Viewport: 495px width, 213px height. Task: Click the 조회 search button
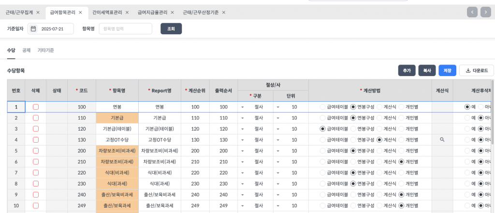[x=171, y=28]
